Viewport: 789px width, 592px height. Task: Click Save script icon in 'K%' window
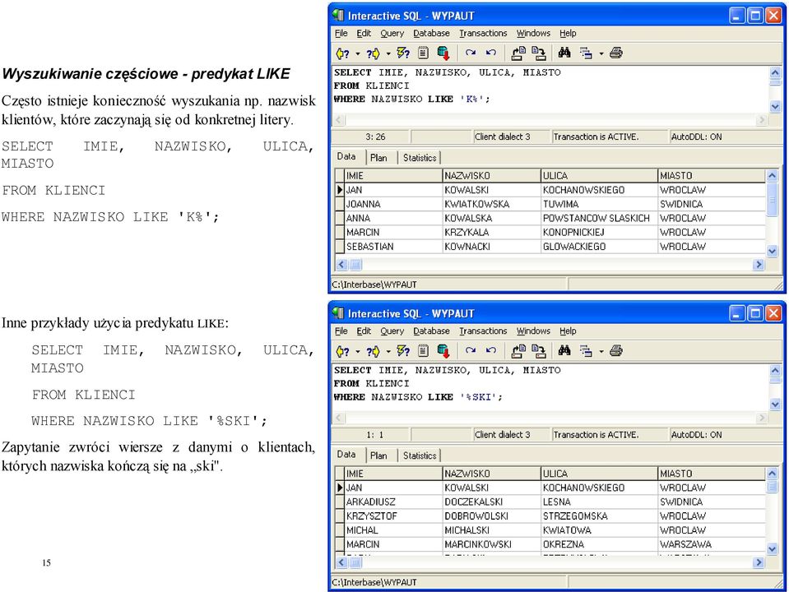pyautogui.click(x=539, y=53)
